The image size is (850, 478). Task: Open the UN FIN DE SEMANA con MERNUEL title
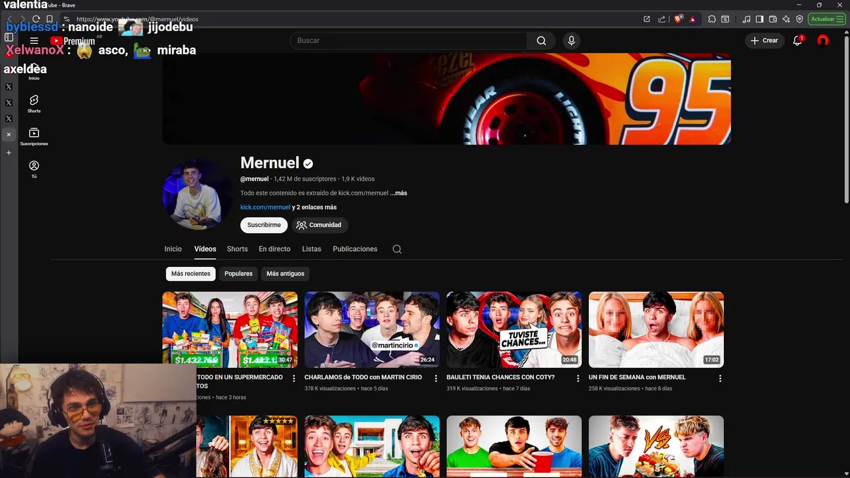[x=637, y=377]
